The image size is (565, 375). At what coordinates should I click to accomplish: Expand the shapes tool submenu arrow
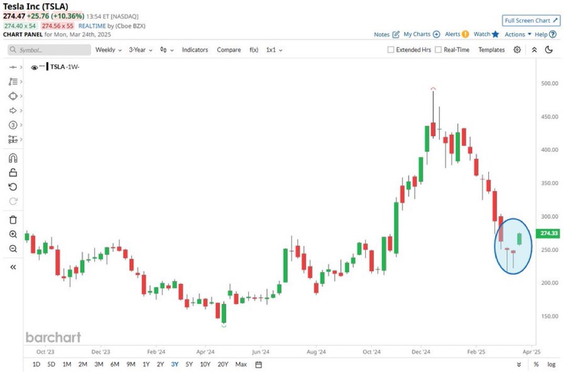(x=21, y=96)
